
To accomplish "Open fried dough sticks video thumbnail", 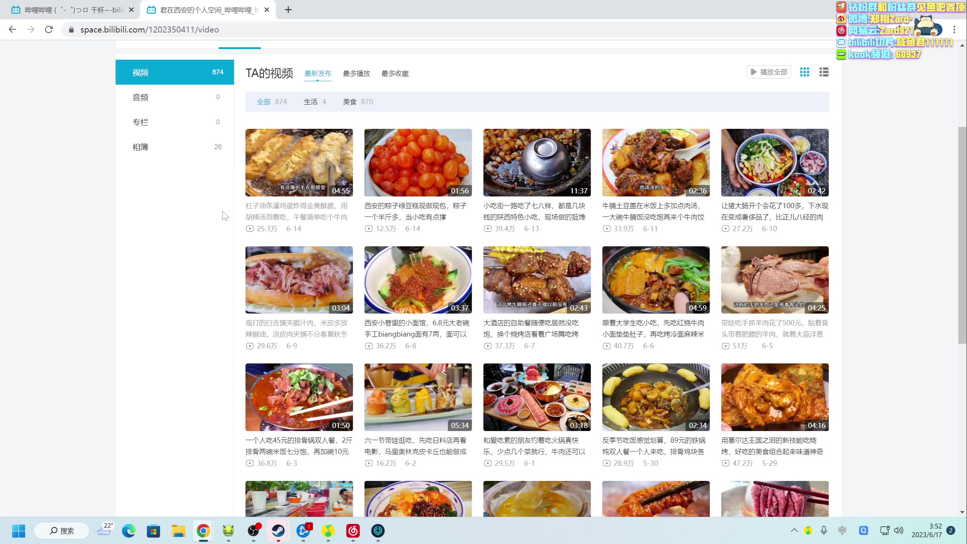I will click(x=299, y=162).
